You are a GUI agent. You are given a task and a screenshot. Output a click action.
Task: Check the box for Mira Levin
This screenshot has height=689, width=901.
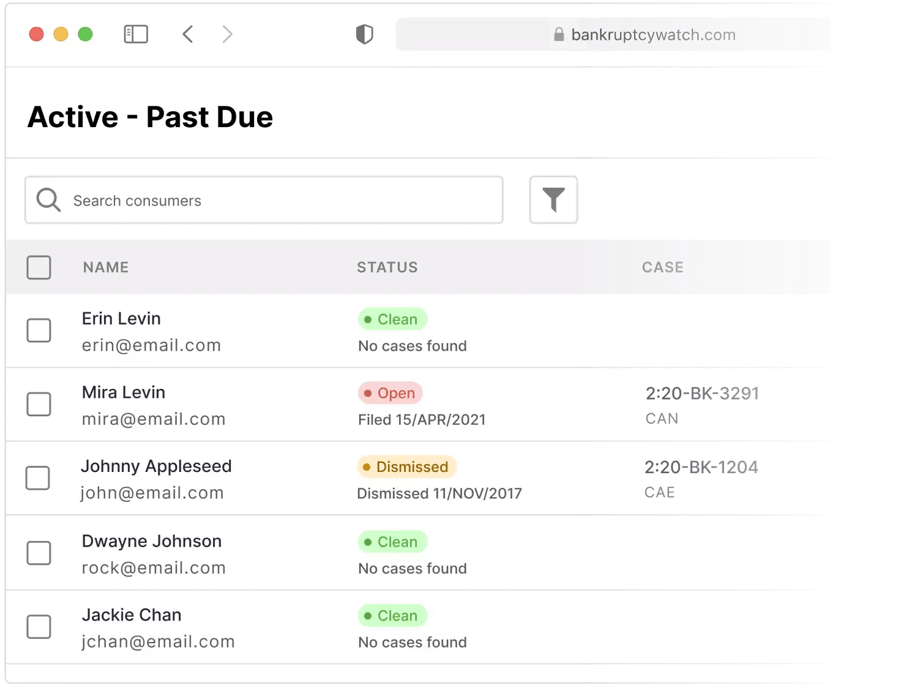pos(39,404)
